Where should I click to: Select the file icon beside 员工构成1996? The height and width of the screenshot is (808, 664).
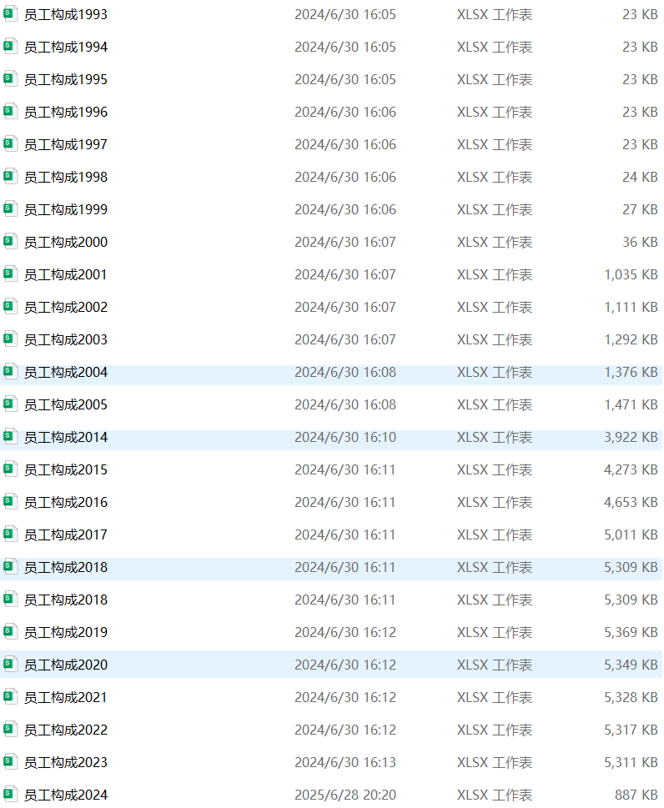10,112
